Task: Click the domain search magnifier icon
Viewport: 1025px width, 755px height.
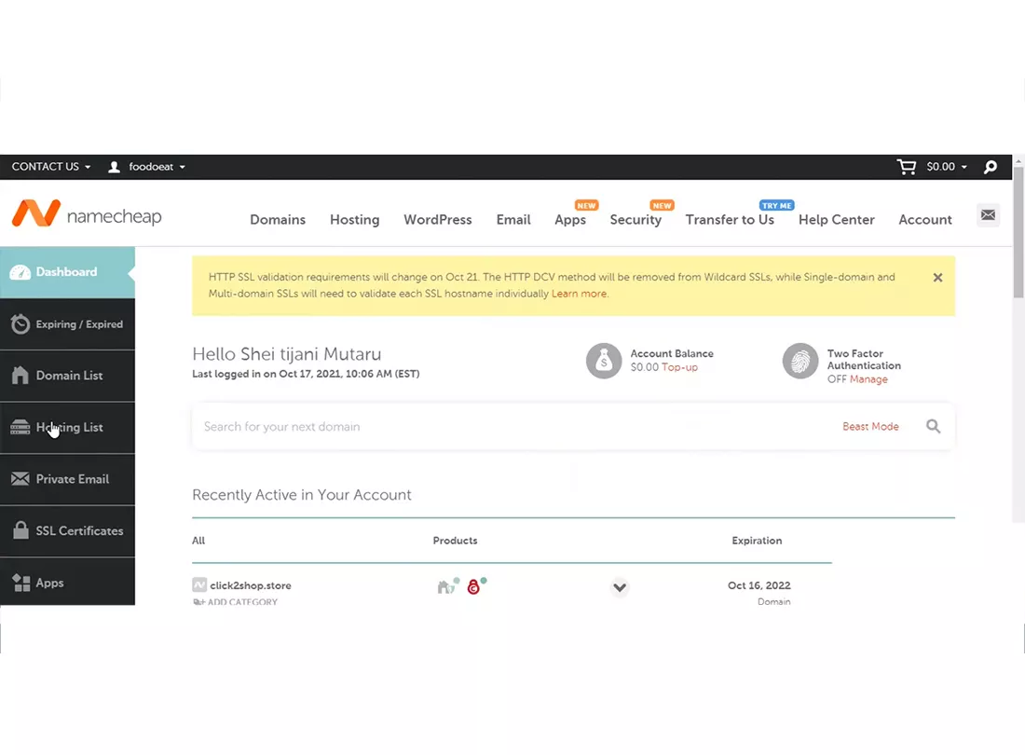Action: [x=933, y=426]
